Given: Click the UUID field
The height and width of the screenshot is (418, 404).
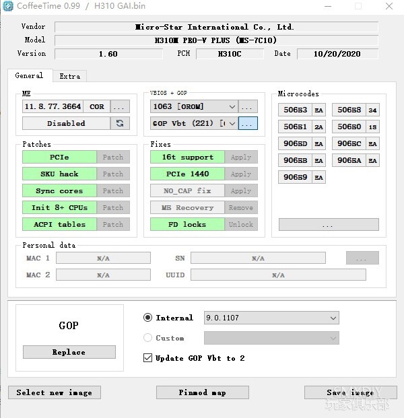Looking at the screenshot, I should (278, 275).
